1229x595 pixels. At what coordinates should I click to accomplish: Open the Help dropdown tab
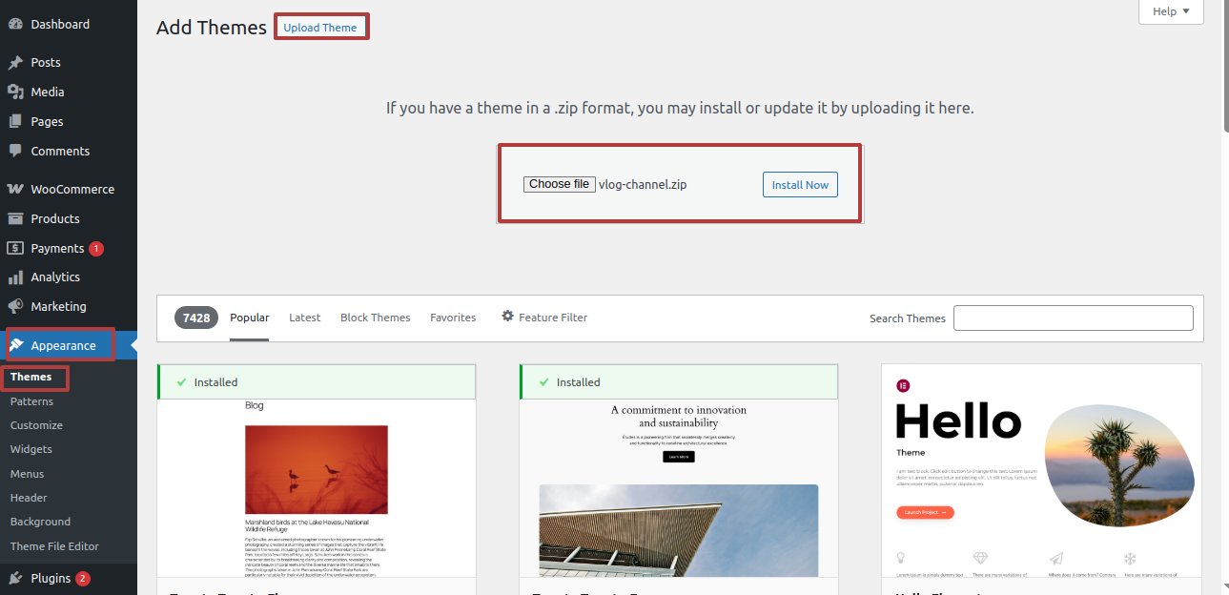1171,11
